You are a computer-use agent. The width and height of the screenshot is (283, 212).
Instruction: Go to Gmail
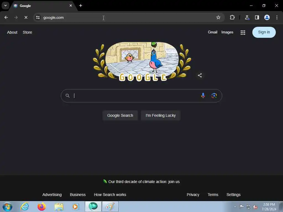pos(213,32)
